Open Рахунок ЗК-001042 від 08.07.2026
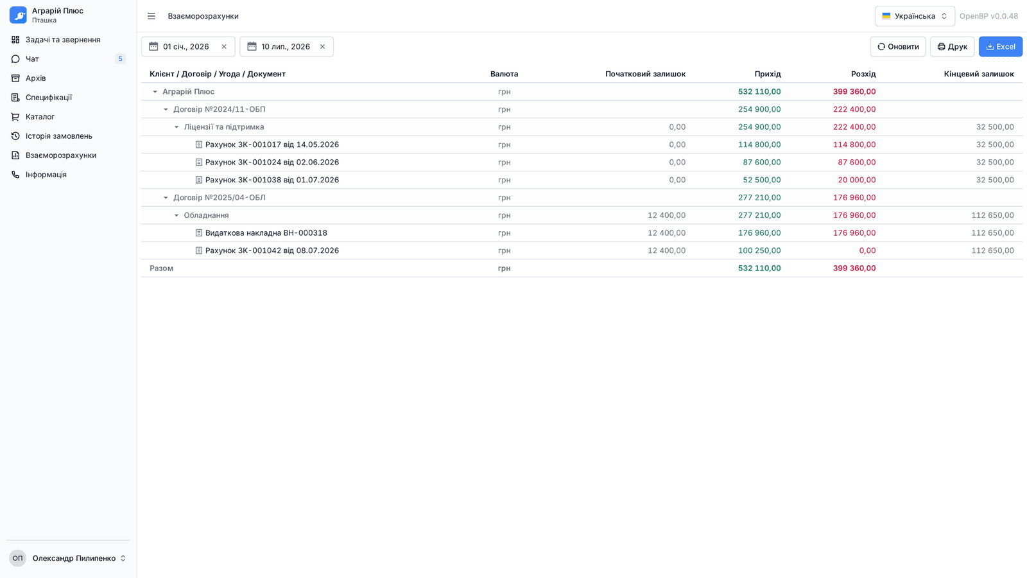The image size is (1027, 578). [272, 250]
